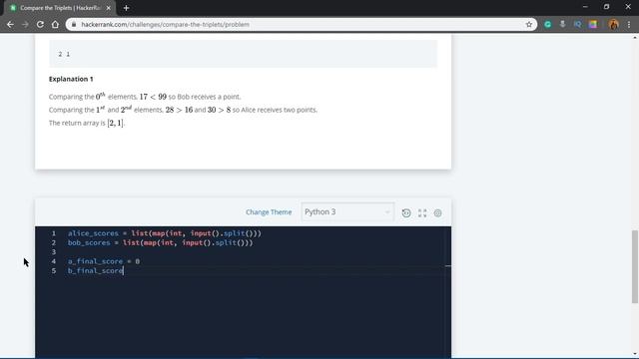The width and height of the screenshot is (639, 359).
Task: Bookmark this page with star icon
Action: [529, 24]
